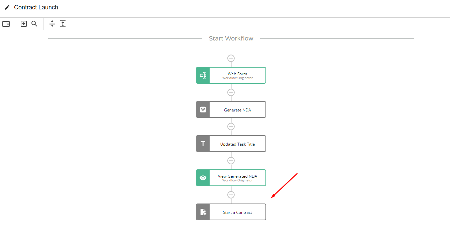This screenshot has height=243, width=450.
Task: Click the Updated Task Title T icon
Action: click(x=203, y=144)
